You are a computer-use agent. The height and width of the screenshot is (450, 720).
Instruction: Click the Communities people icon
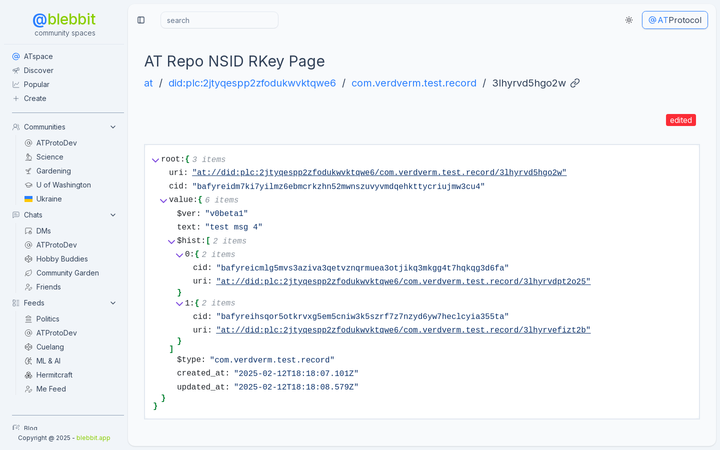coord(16,127)
